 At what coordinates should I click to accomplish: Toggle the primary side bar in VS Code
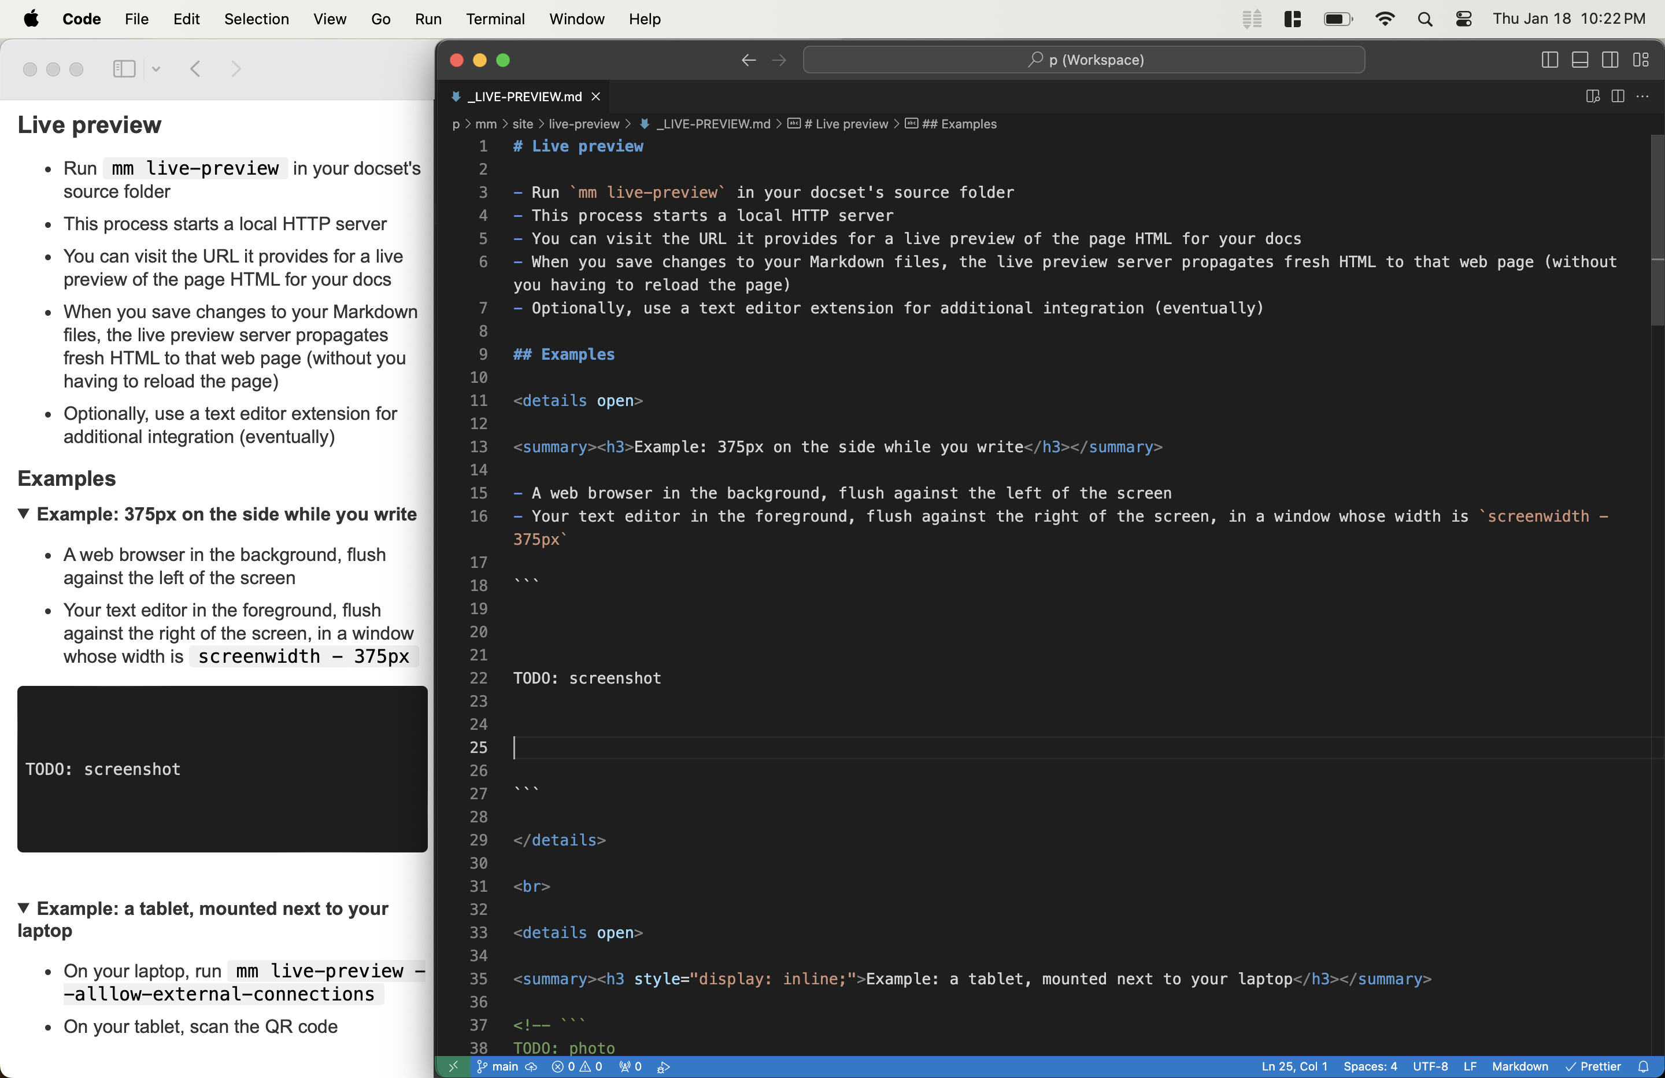click(1549, 60)
